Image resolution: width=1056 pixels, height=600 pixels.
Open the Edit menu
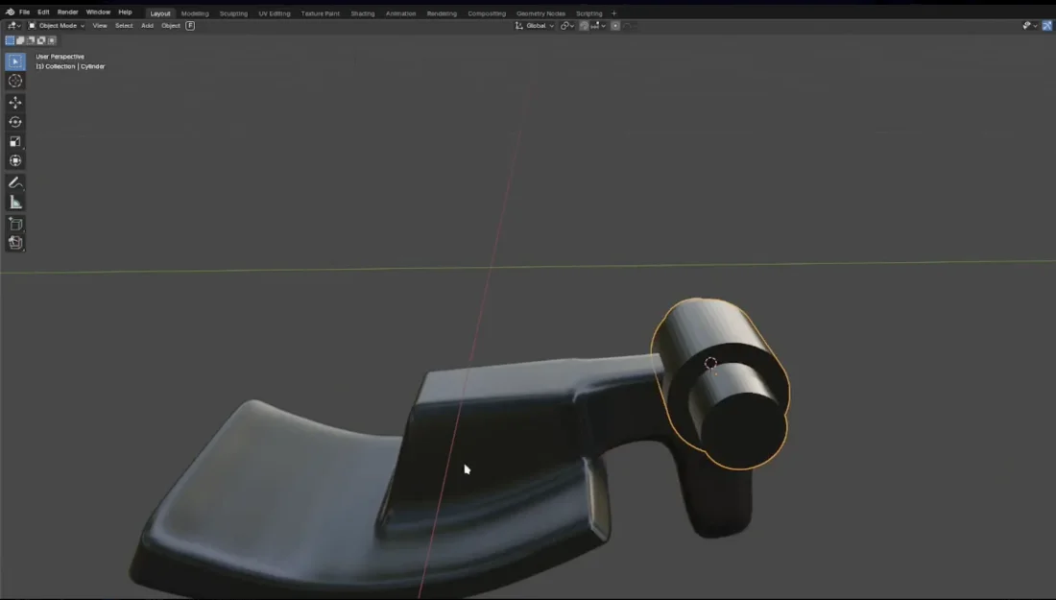click(x=43, y=12)
